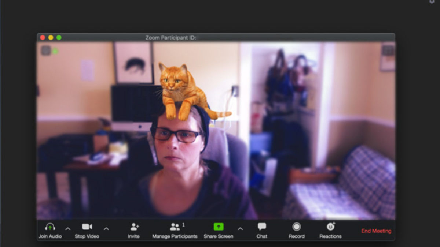Click End Meeting
Viewport: 440px width, 247px height.
(376, 231)
